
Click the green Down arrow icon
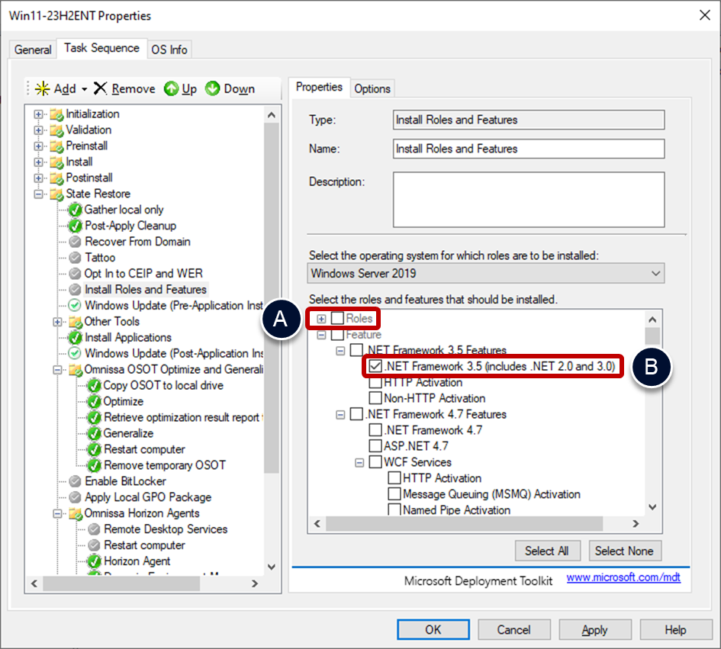click(x=213, y=89)
